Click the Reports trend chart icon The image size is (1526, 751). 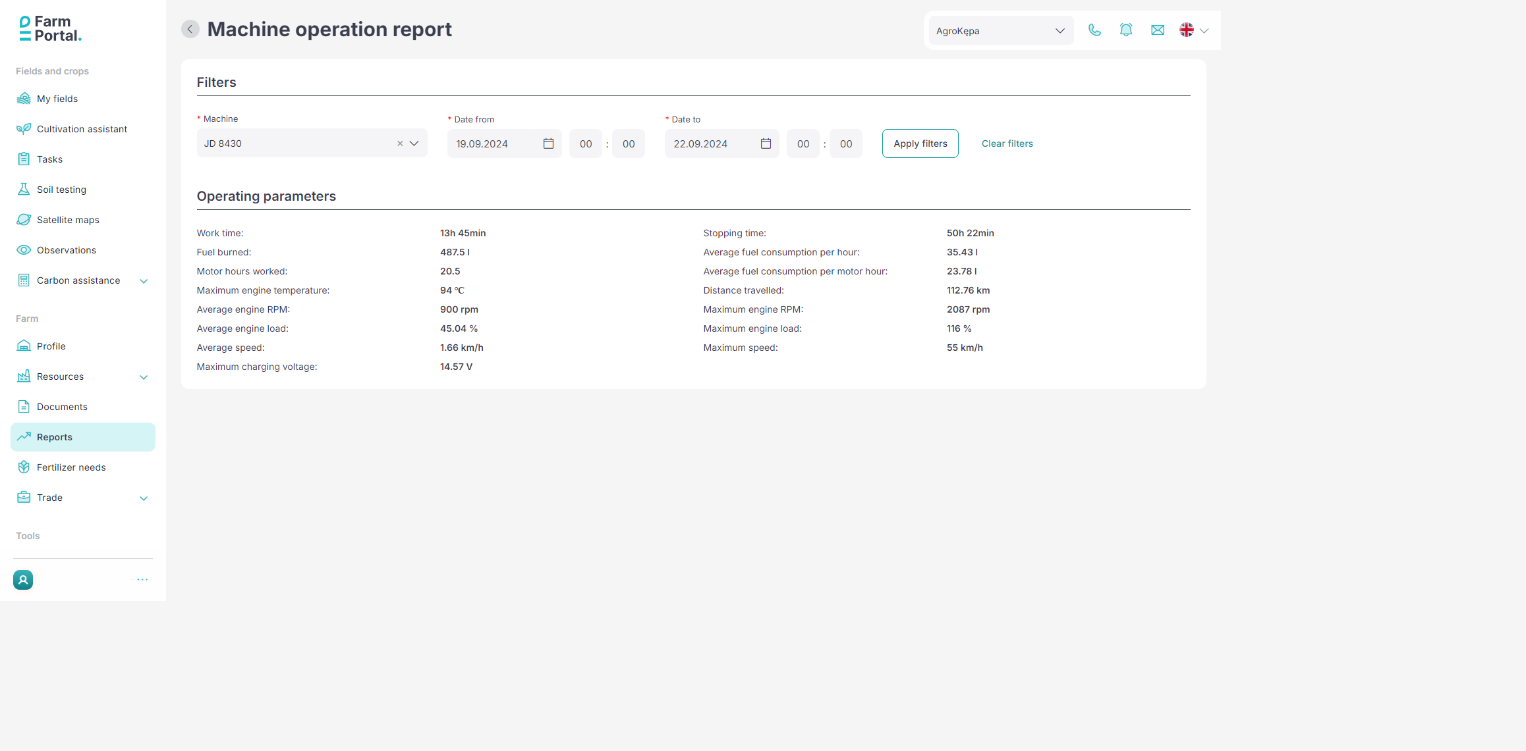(24, 436)
